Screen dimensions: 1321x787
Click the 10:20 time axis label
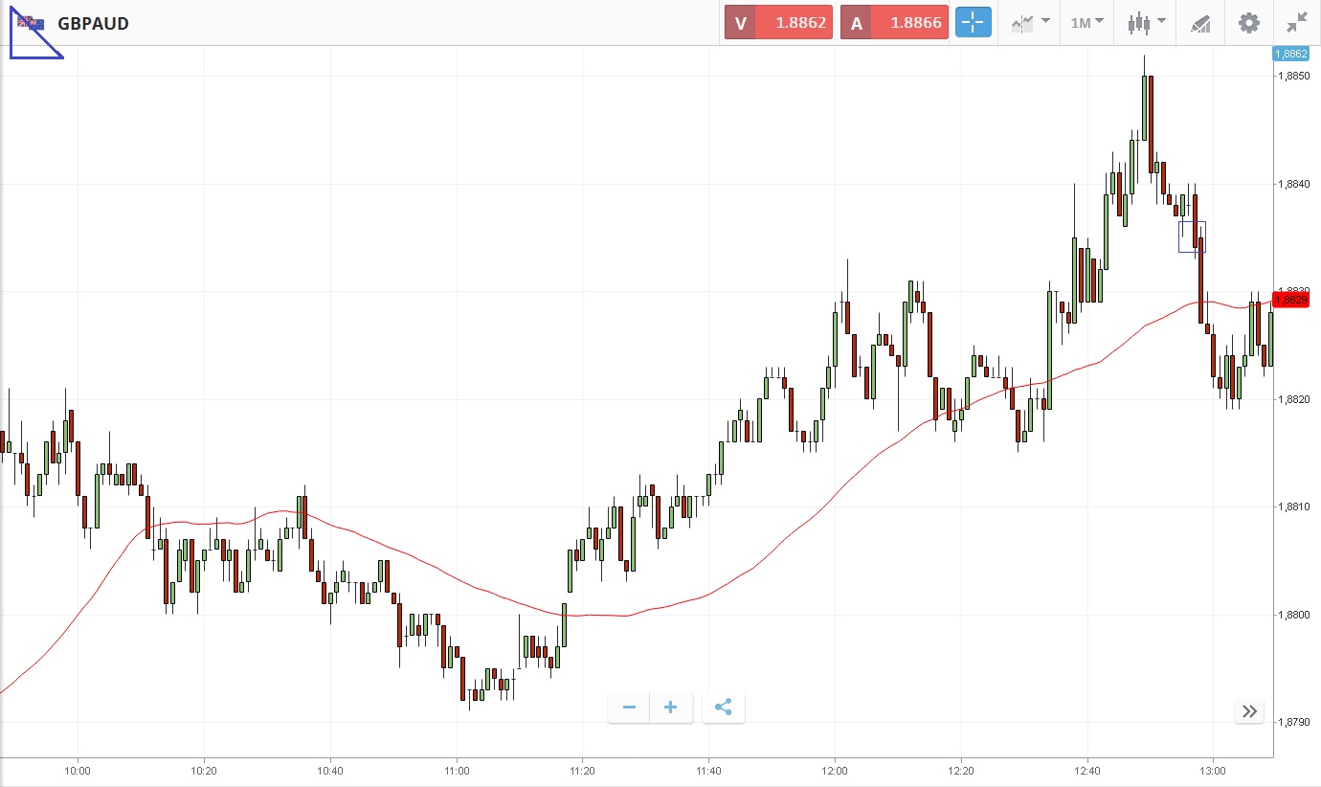(204, 770)
